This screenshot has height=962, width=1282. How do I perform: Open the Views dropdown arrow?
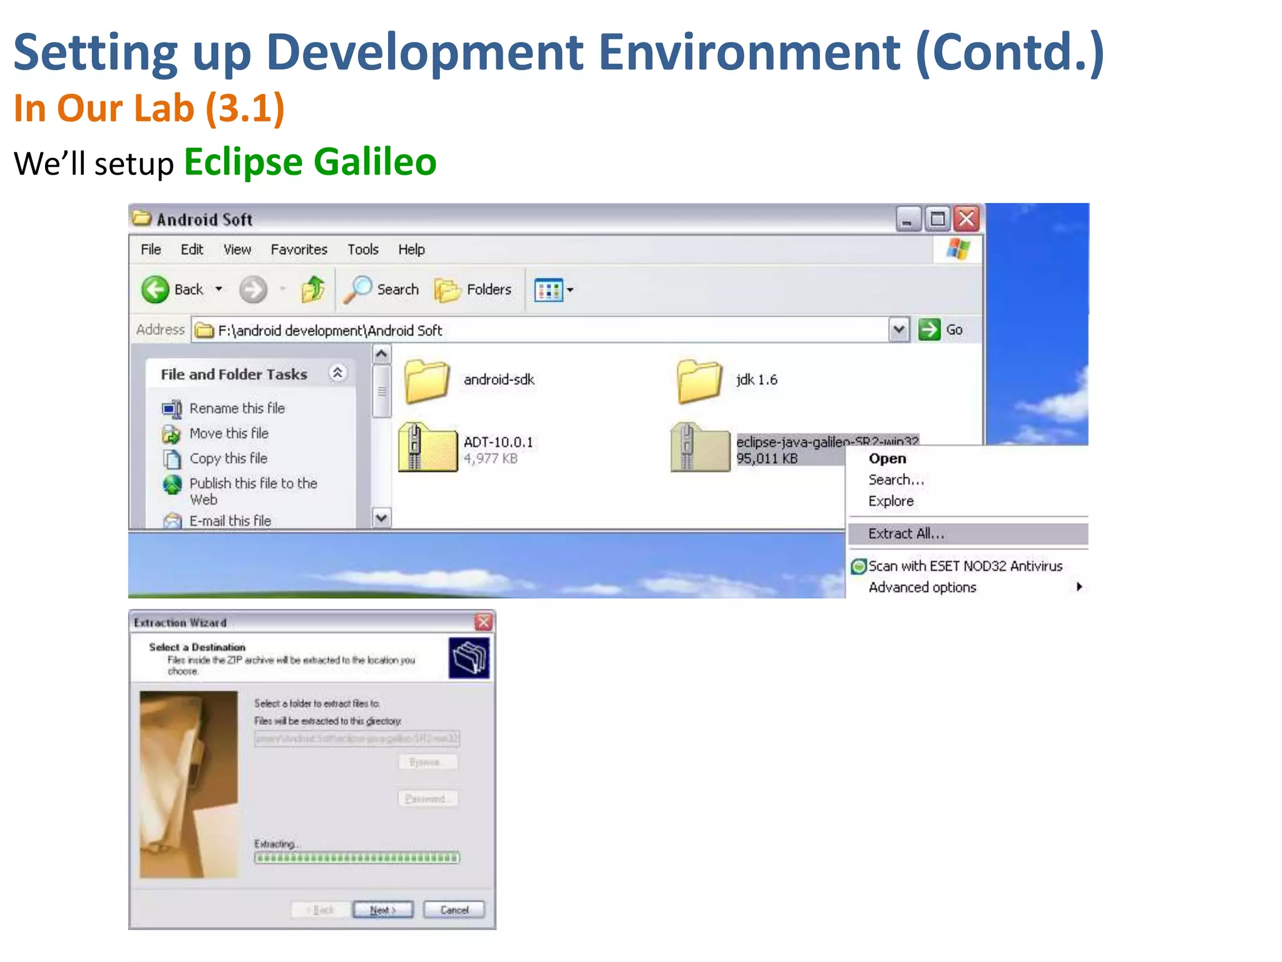pos(570,290)
